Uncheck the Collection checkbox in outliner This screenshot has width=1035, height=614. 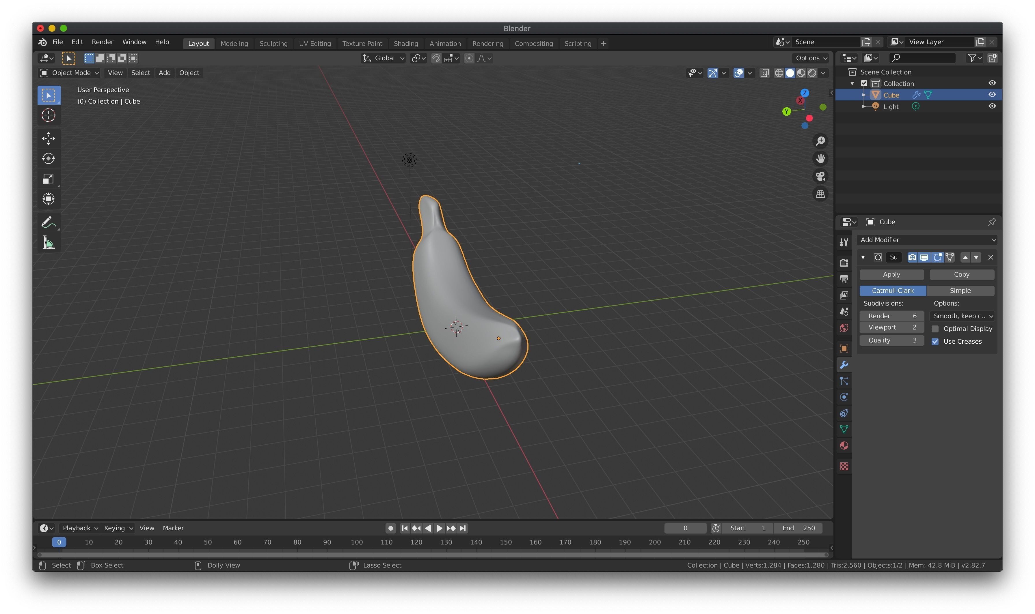(x=864, y=83)
